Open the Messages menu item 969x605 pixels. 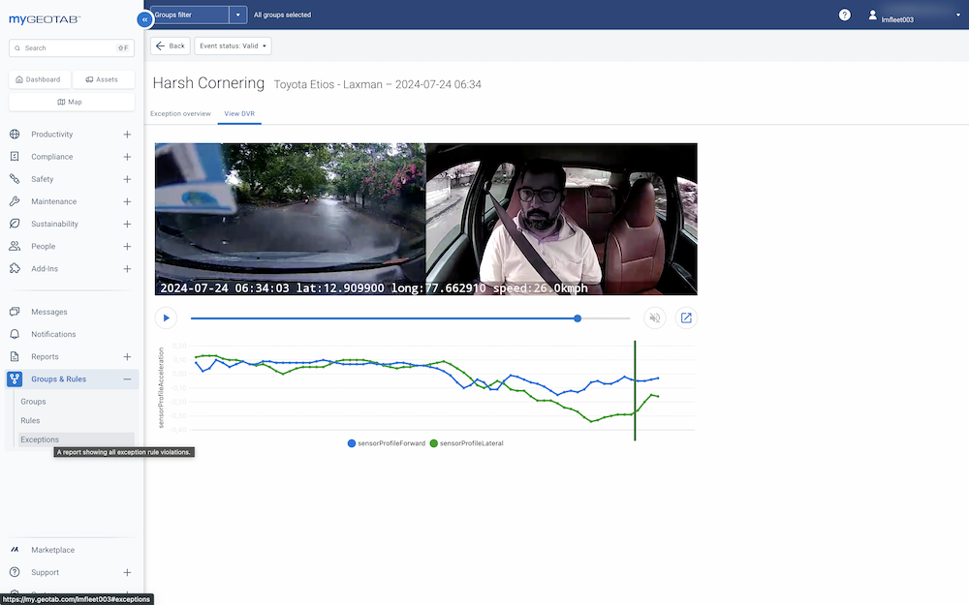[x=49, y=312]
